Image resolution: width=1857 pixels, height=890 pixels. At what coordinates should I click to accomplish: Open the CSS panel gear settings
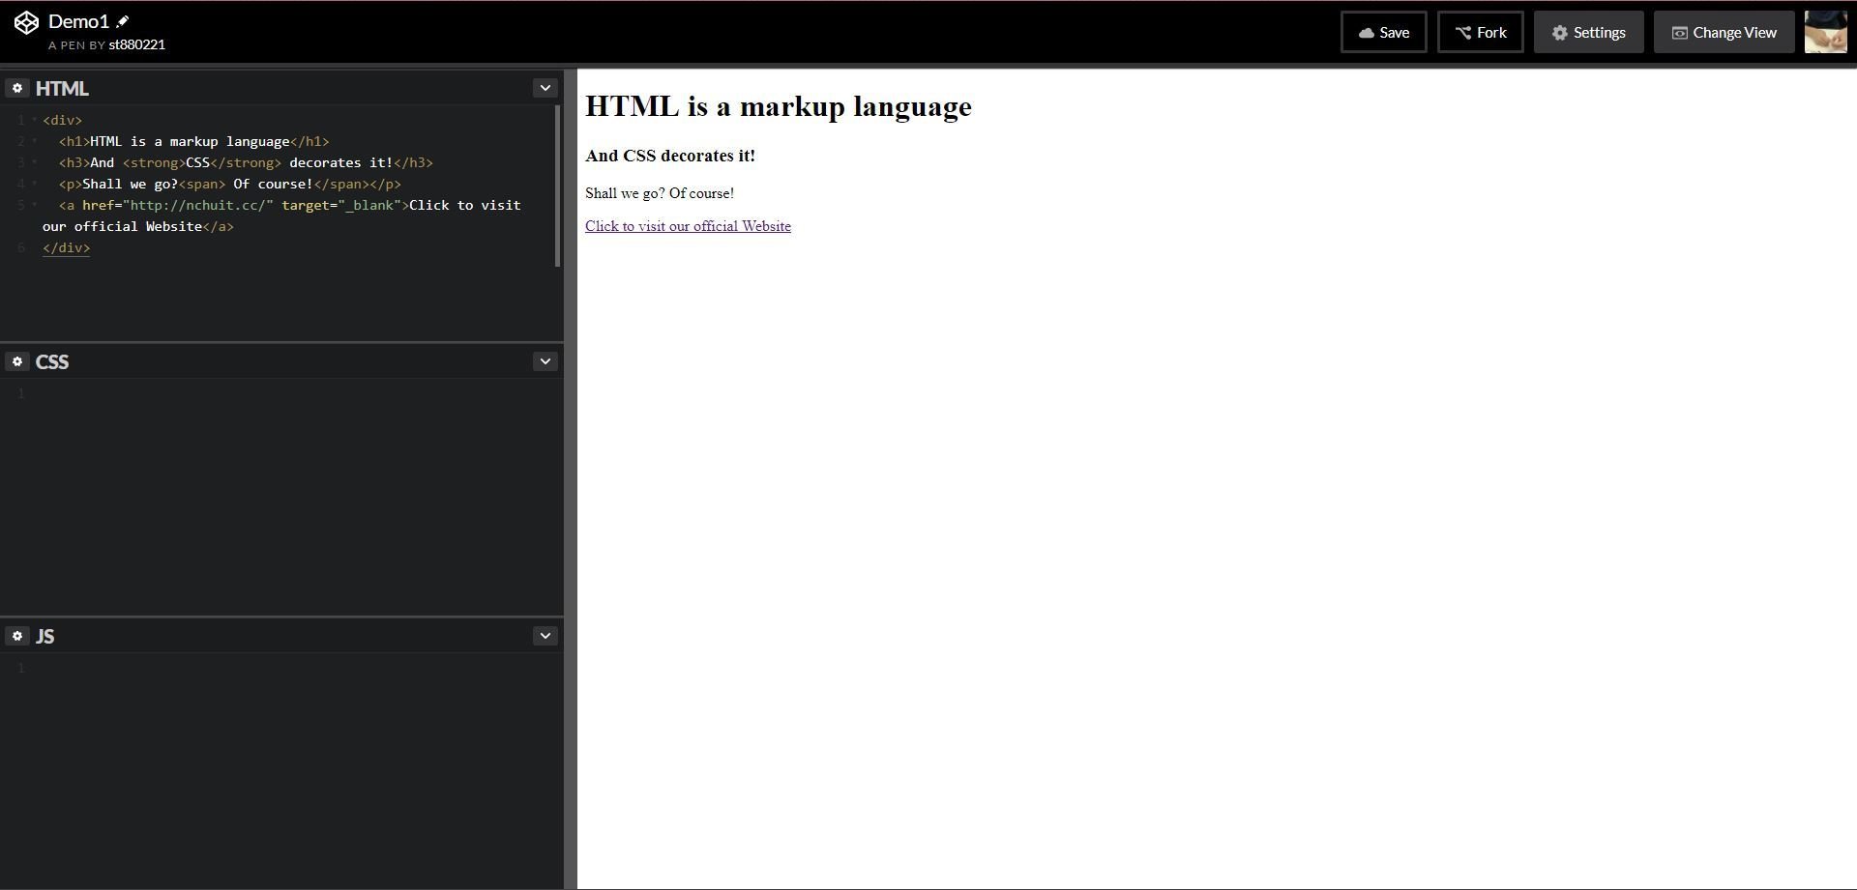click(x=16, y=361)
